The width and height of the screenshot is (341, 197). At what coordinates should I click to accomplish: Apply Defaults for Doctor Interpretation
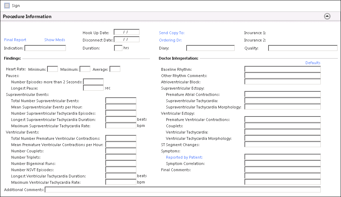coord(313,63)
